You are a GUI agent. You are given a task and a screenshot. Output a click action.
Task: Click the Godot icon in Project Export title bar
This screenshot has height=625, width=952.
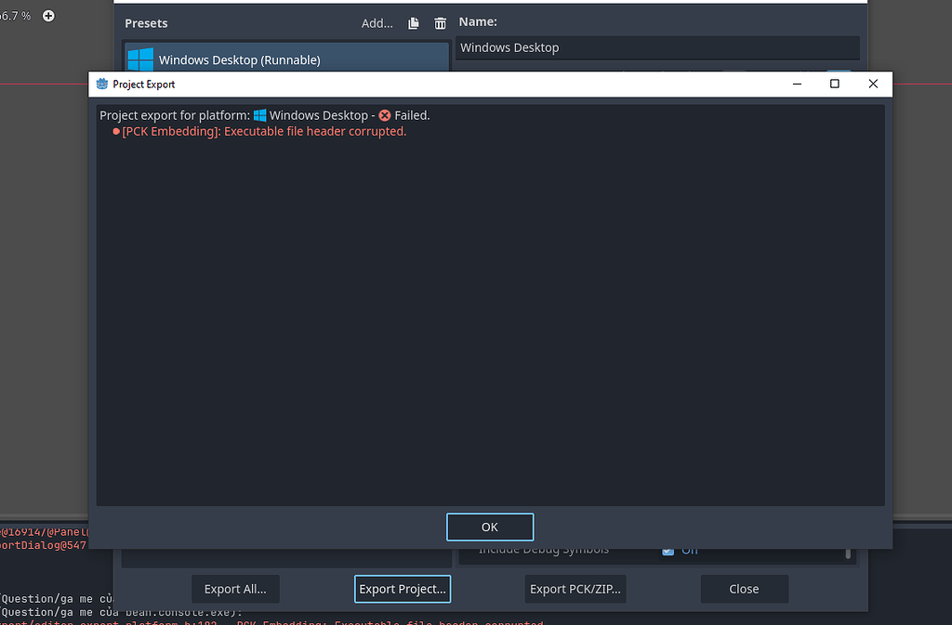coord(102,84)
